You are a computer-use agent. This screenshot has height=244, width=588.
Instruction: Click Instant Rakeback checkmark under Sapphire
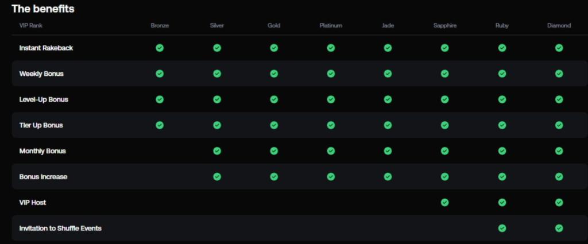444,48
